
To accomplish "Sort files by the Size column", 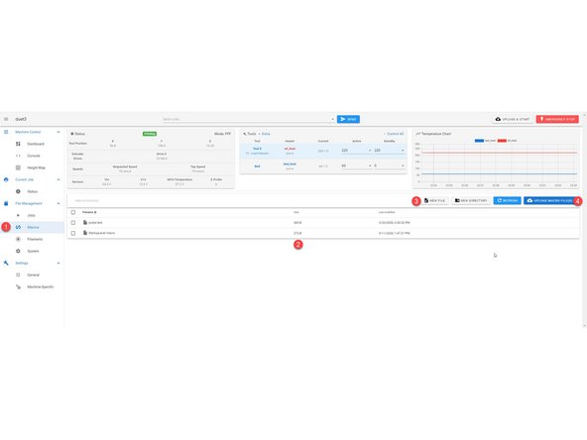I will coord(296,212).
